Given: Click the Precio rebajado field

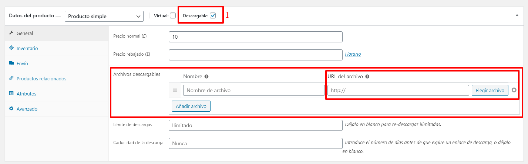Looking at the screenshot, I should (255, 55).
